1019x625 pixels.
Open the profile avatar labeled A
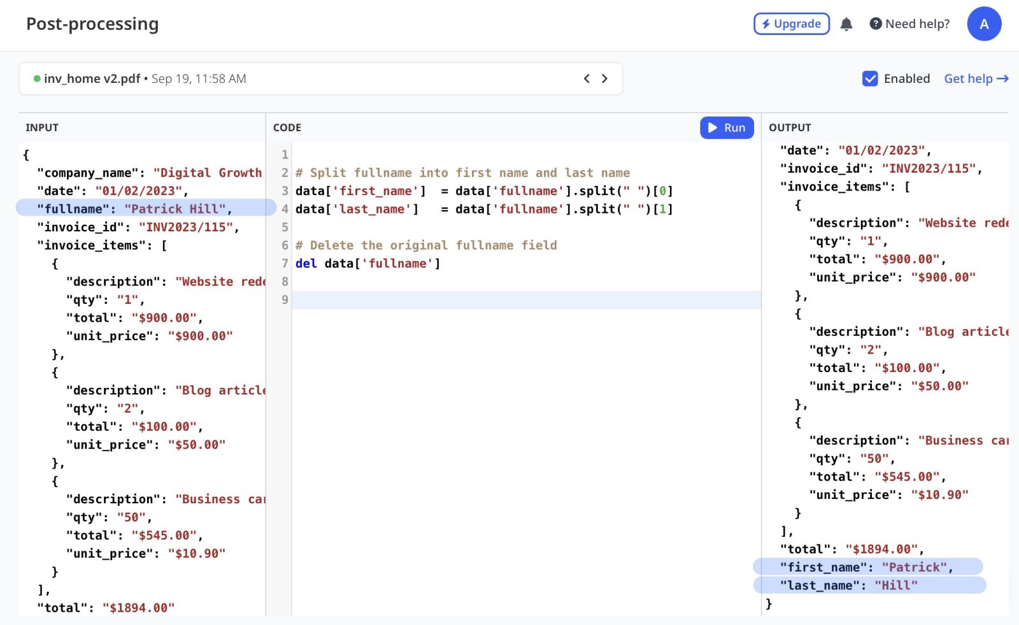984,24
